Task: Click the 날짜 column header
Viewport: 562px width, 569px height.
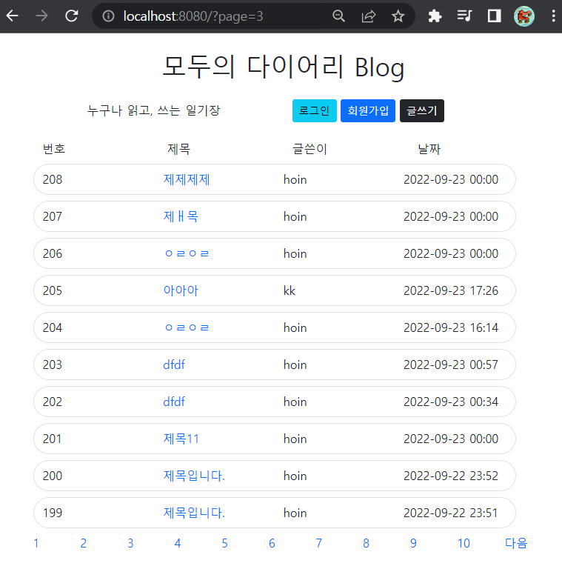Action: 429,149
